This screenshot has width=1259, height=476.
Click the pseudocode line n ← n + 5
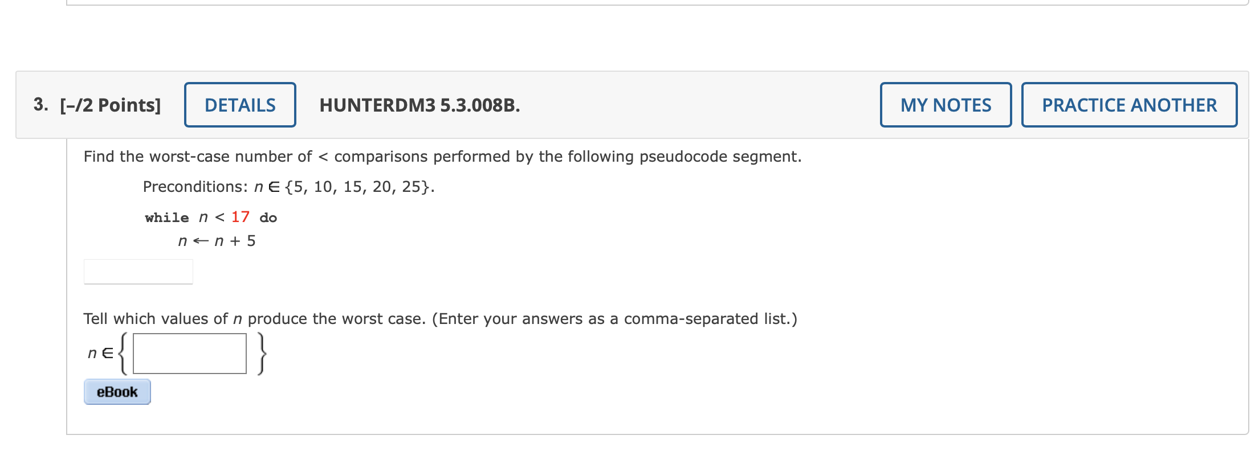(x=217, y=240)
